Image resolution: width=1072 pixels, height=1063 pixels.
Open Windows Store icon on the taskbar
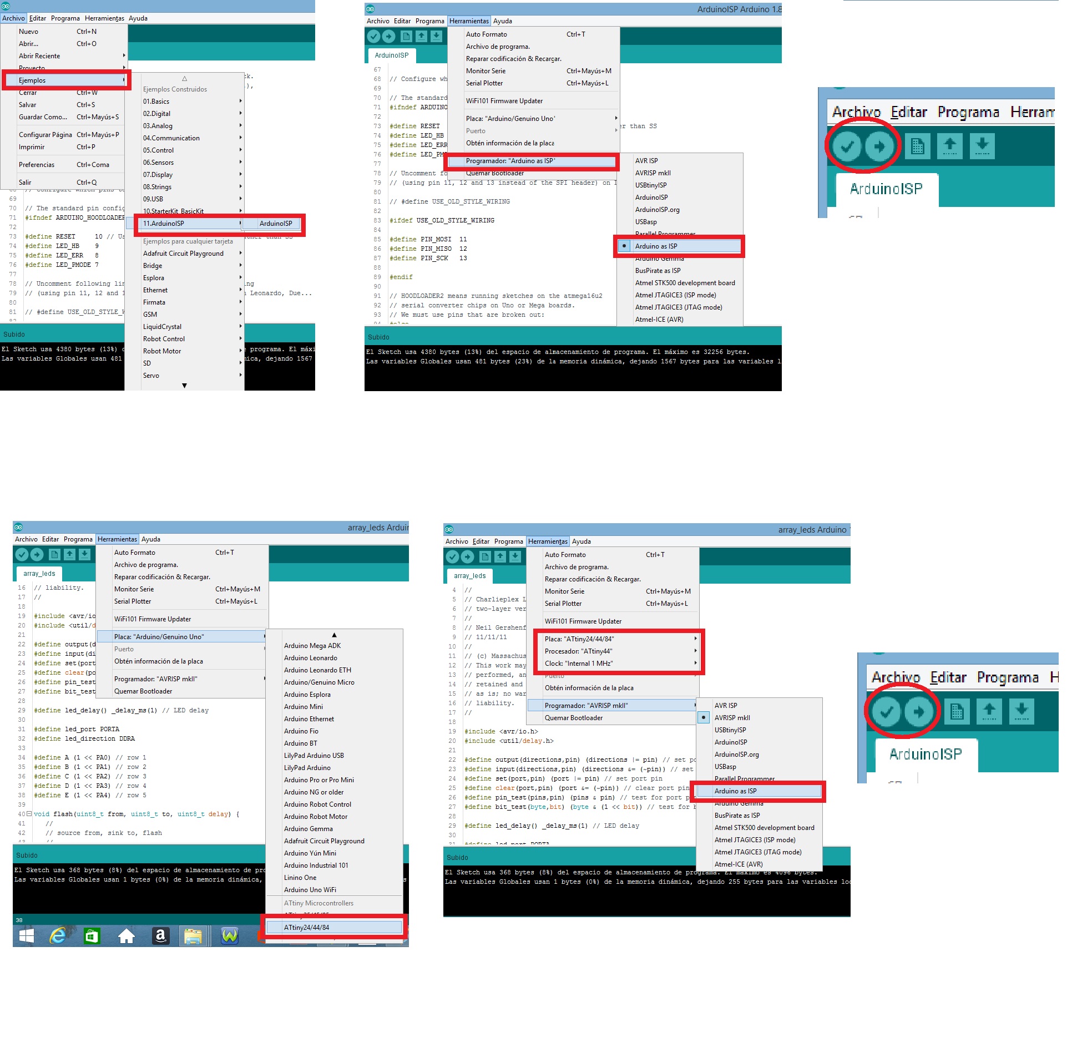click(92, 937)
